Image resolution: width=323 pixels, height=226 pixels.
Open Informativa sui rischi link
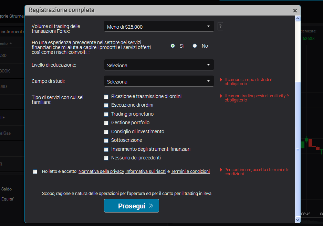point(146,171)
